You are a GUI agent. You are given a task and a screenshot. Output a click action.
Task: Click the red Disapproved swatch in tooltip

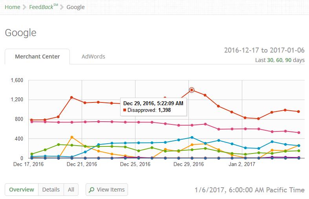pos(125,110)
